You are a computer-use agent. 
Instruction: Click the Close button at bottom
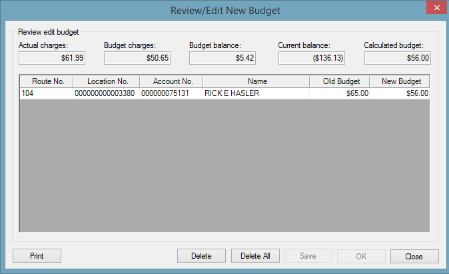coord(414,256)
